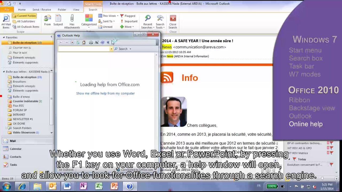Open OneNote from the taskbar
The width and height of the screenshot is (342, 192).
click(x=83, y=186)
